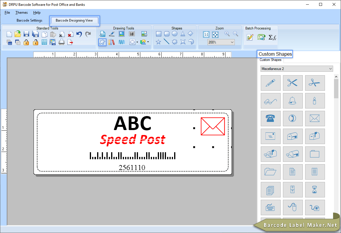Insert the pencil custom shape
This screenshot has height=233, width=341.
coord(270,83)
